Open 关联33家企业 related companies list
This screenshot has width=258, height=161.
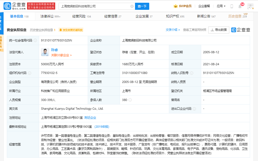[x=61, y=55]
